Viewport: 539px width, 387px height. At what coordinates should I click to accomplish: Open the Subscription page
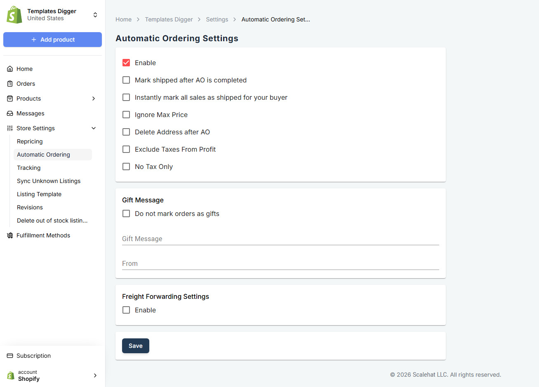[33, 356]
